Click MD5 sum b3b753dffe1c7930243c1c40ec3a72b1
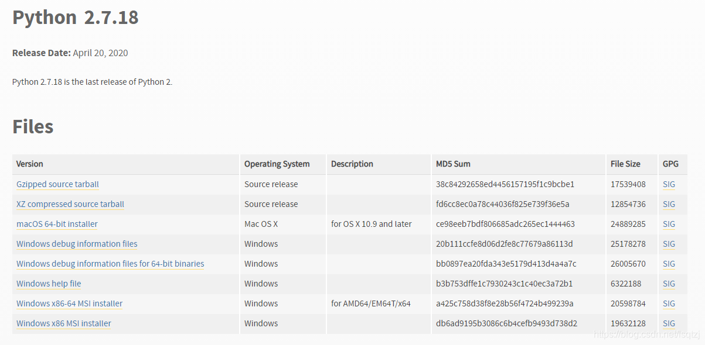The image size is (705, 345). (505, 284)
